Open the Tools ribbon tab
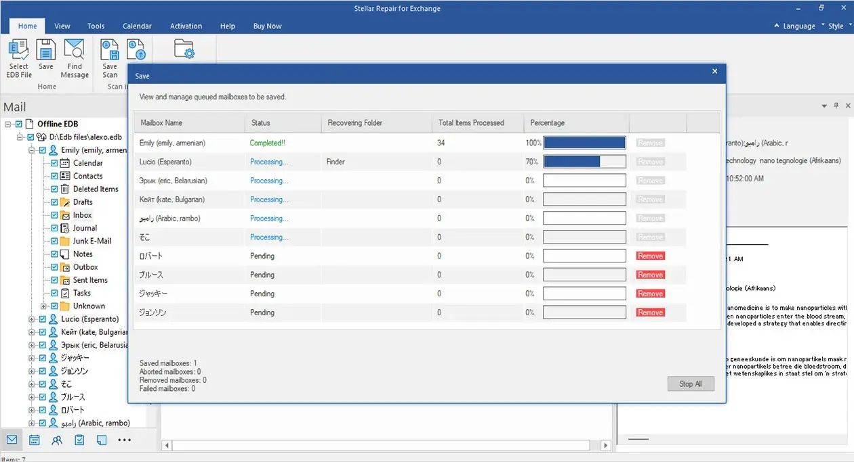 96,26
